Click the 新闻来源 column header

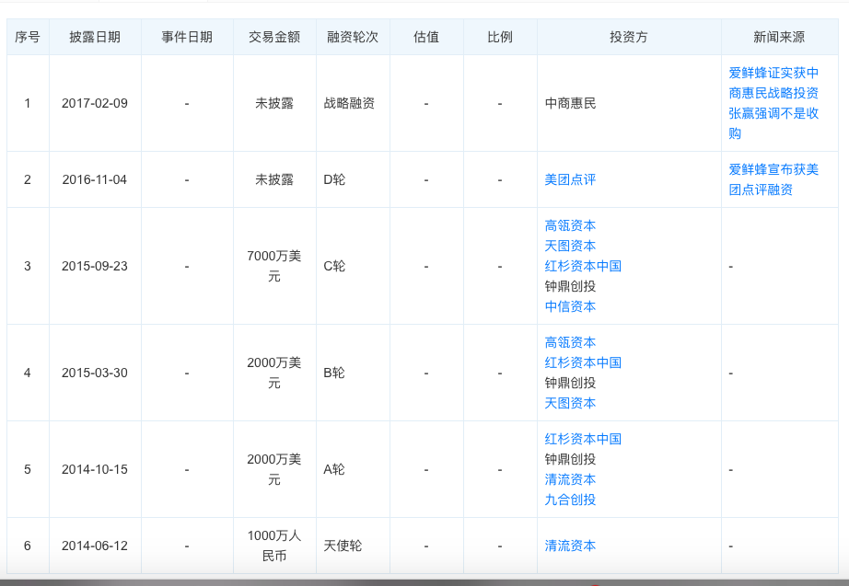tap(779, 37)
